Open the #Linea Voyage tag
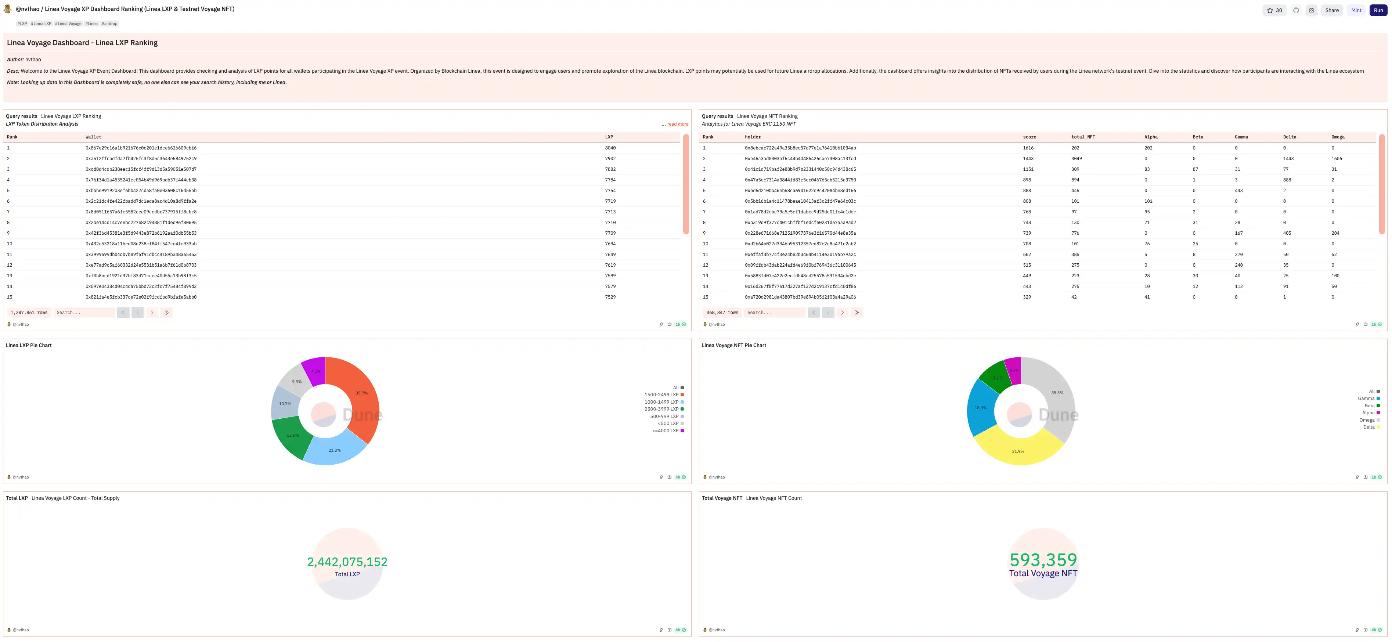1392x642 pixels. 68,24
